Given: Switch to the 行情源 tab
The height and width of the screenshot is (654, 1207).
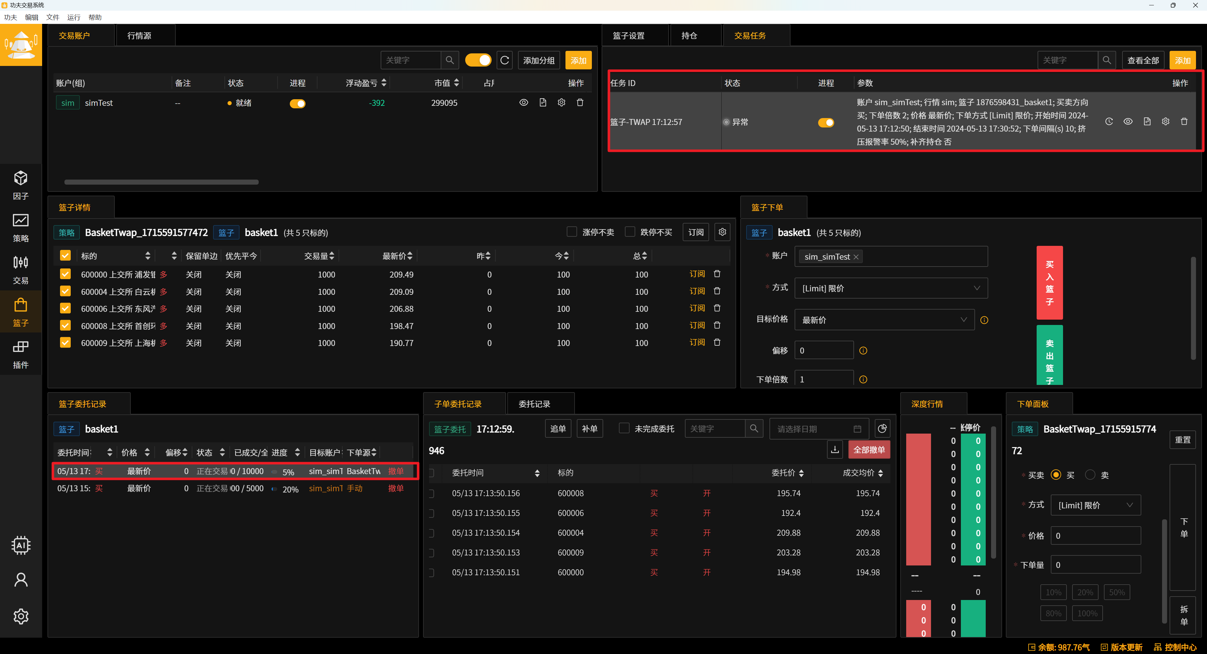Looking at the screenshot, I should point(139,35).
